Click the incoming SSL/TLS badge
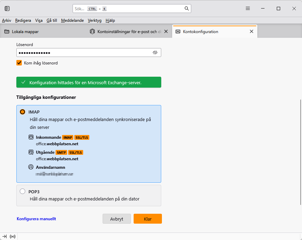 point(82,137)
